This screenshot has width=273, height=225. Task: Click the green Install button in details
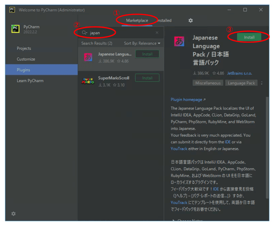[x=249, y=37]
